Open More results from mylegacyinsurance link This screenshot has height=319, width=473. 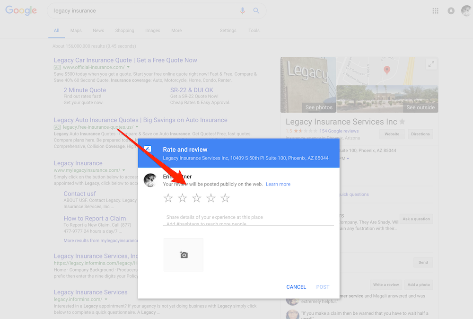[100, 240]
